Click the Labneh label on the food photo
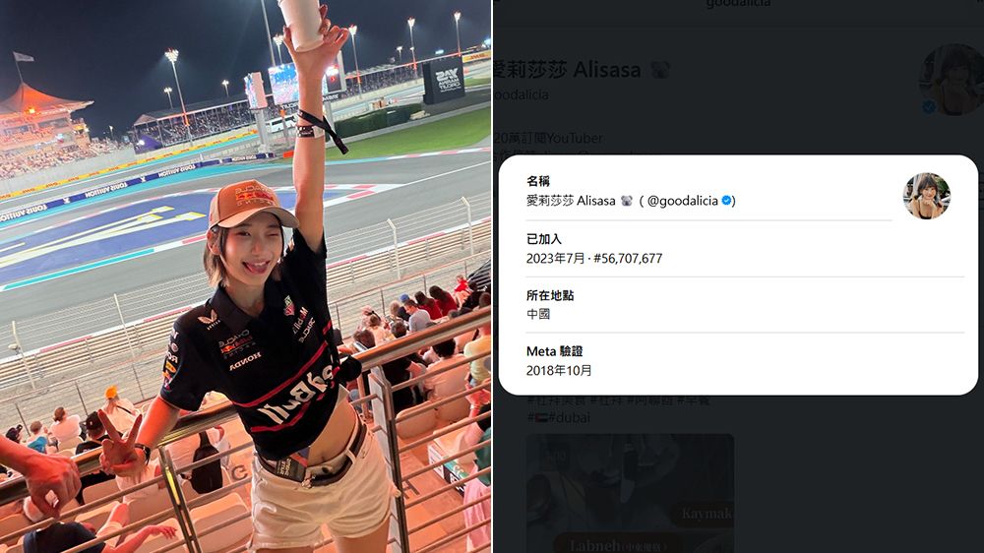 pyautogui.click(x=596, y=545)
